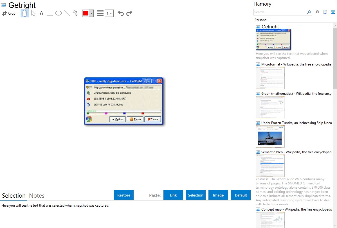Click the Graph (mathematics) title text
Viewport: 337px width, 228px height.
[x=296, y=94]
